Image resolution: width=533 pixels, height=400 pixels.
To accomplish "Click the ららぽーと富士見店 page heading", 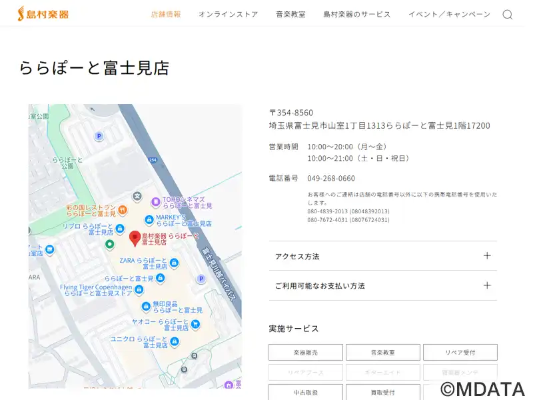I will click(x=94, y=68).
